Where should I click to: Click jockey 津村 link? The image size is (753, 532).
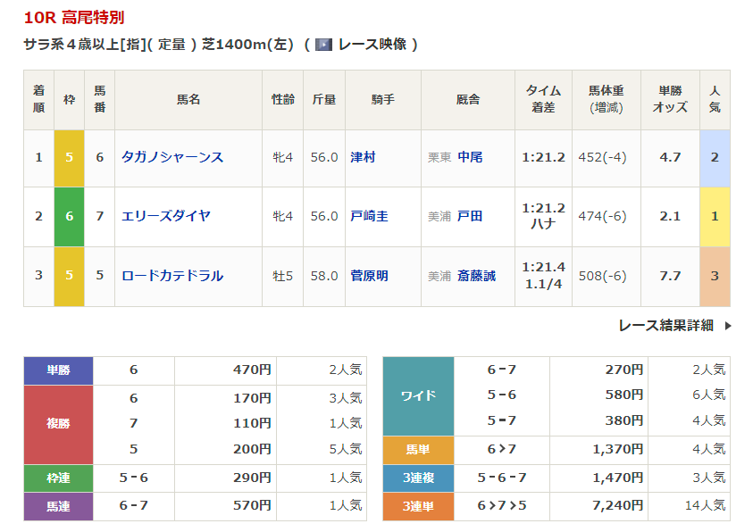[363, 157]
